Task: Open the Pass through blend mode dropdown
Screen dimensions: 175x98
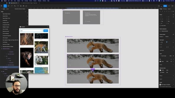Action: (164, 56)
